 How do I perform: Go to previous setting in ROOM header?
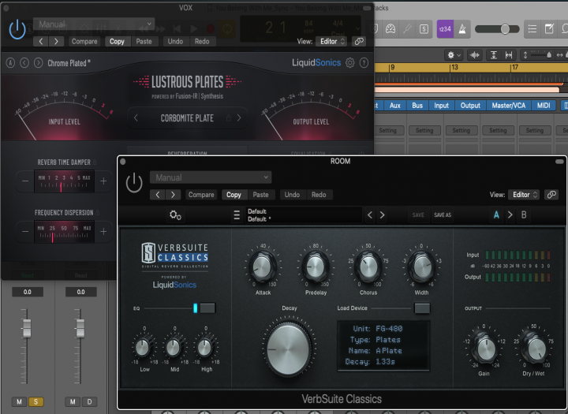[158, 195]
